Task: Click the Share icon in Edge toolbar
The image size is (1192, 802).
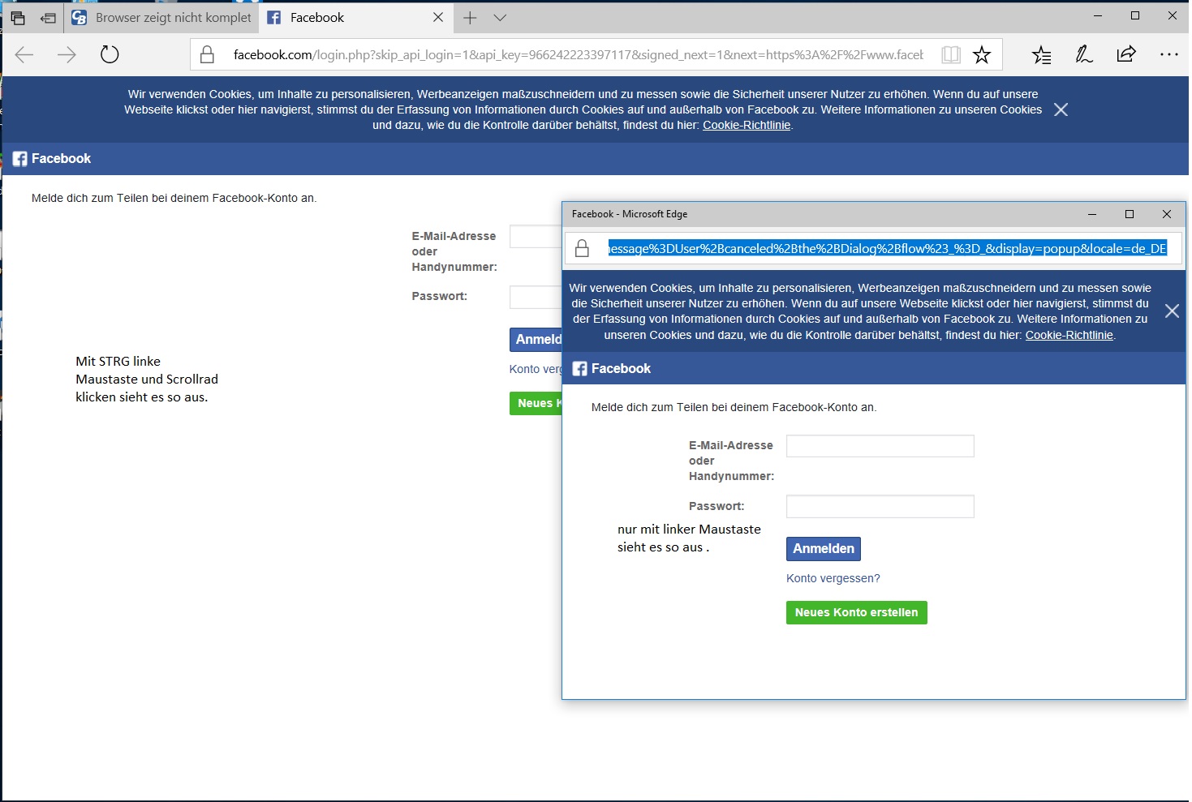Action: pos(1126,54)
